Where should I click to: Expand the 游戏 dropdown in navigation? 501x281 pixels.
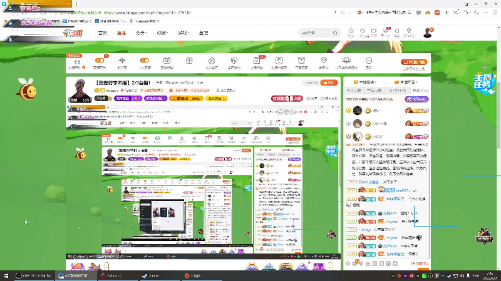tap(183, 33)
